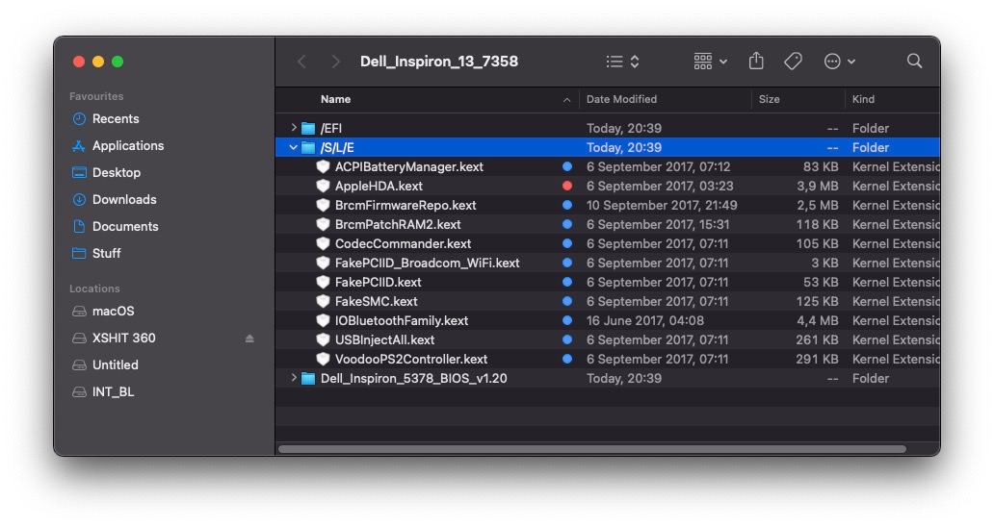The height and width of the screenshot is (527, 994).
Task: Open the More actions ellipsis menu
Action: (x=839, y=62)
